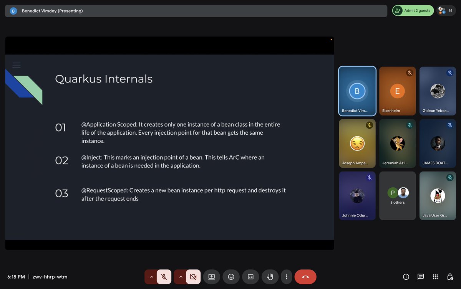Open host controls lock icon
Screen dimensions: 461x289
(450, 277)
